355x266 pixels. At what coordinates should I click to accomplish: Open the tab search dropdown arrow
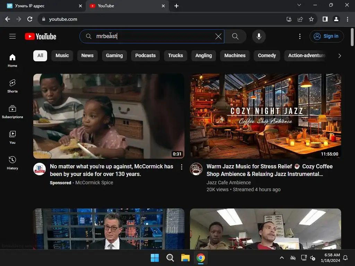pos(299,5)
